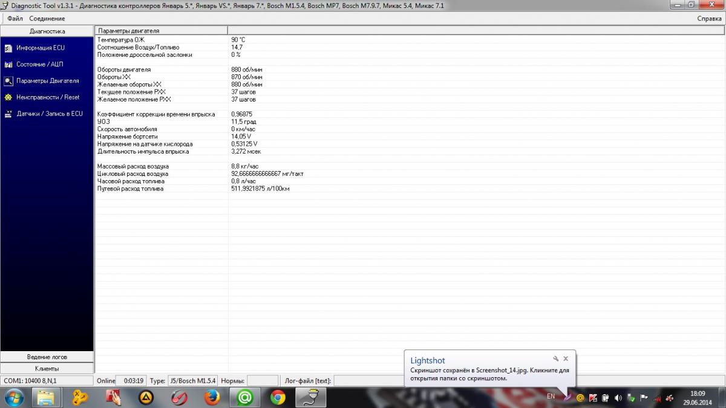
Task: Open the Неисправности / Reset section icon
Action: (x=8, y=97)
